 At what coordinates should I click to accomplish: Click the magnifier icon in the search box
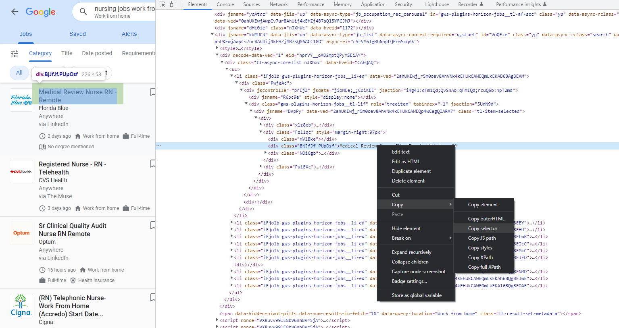tap(83, 12)
